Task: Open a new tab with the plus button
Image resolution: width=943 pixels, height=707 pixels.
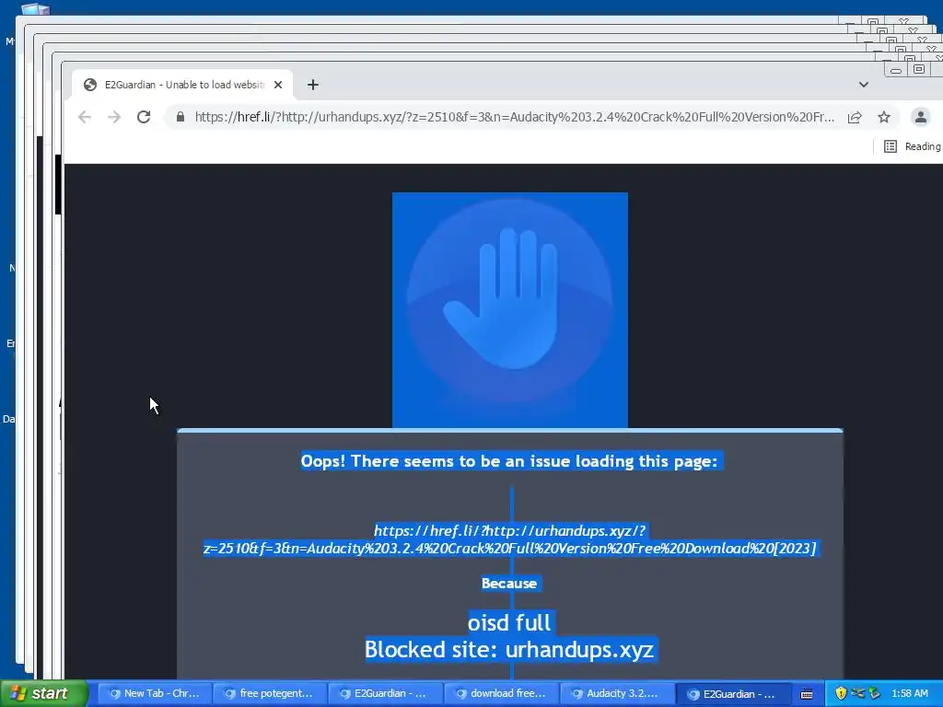Action: (313, 85)
